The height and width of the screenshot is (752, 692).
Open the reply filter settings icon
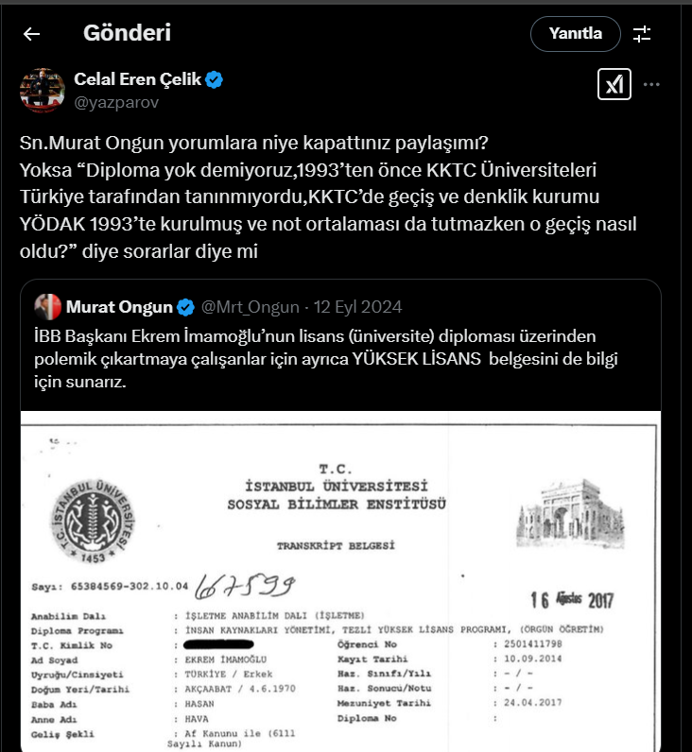tap(642, 34)
